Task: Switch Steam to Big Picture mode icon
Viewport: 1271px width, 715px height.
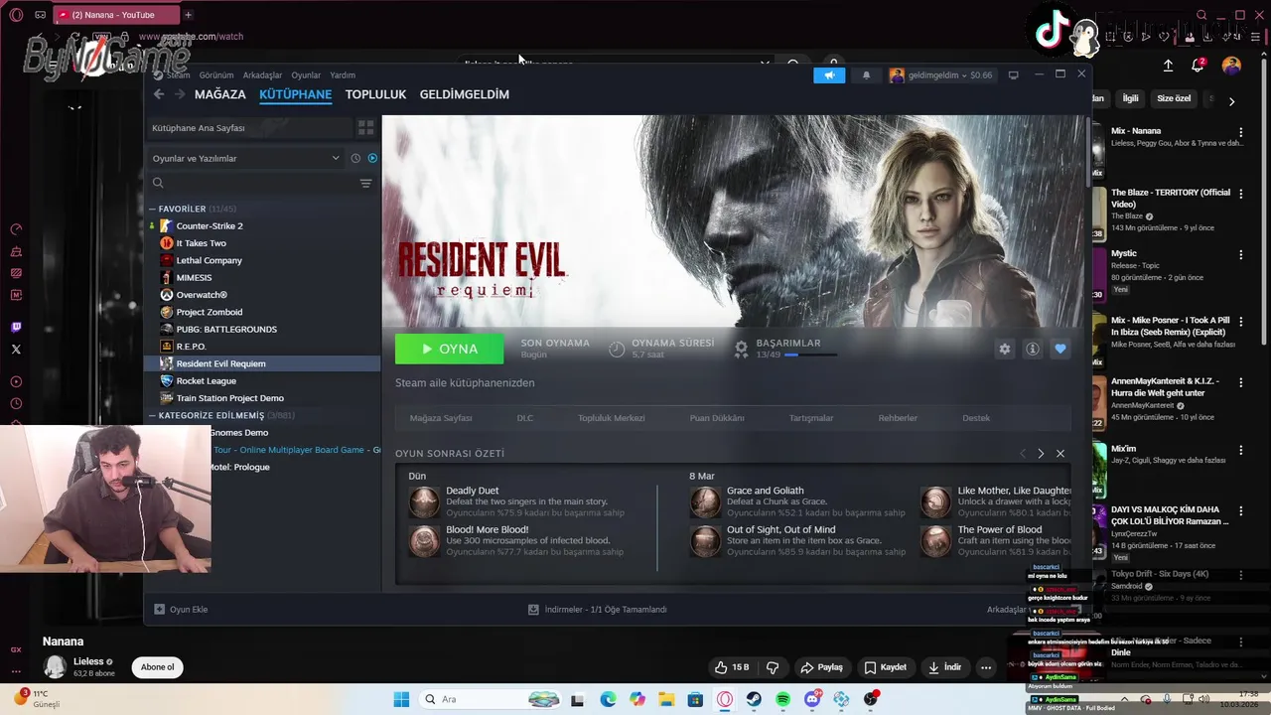Action: tap(1013, 75)
